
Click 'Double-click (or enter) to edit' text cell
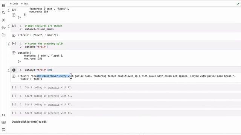tap(29, 122)
